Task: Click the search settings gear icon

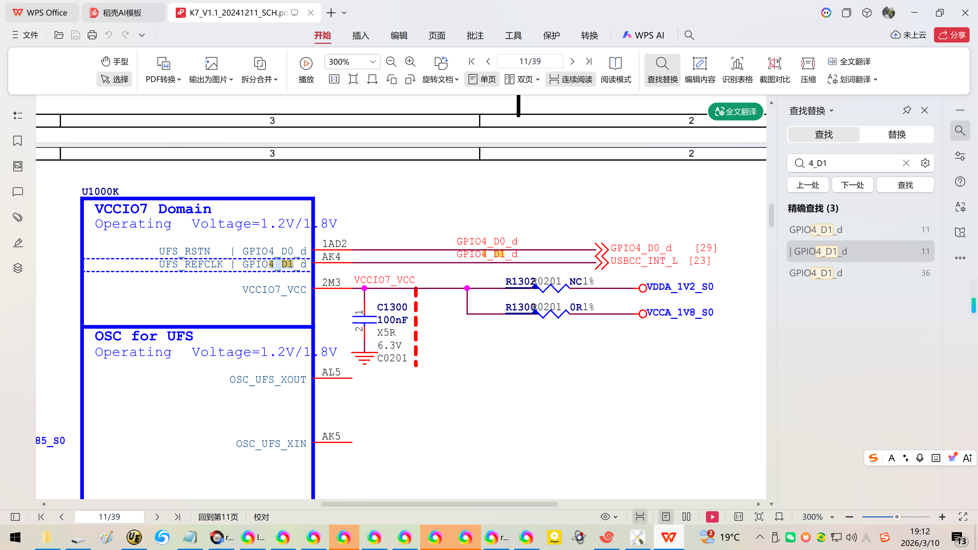Action: click(925, 163)
